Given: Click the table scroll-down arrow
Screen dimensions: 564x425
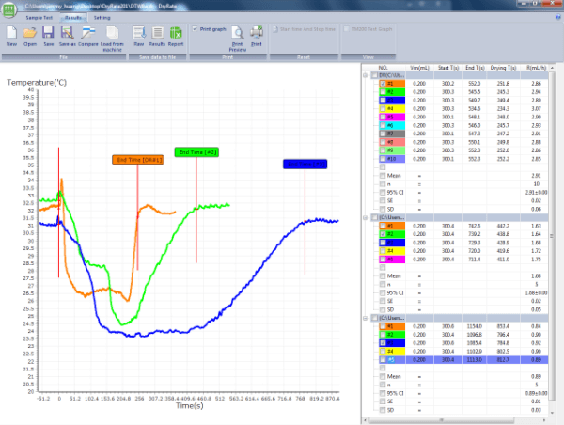Looking at the screenshot, I should (x=552, y=413).
